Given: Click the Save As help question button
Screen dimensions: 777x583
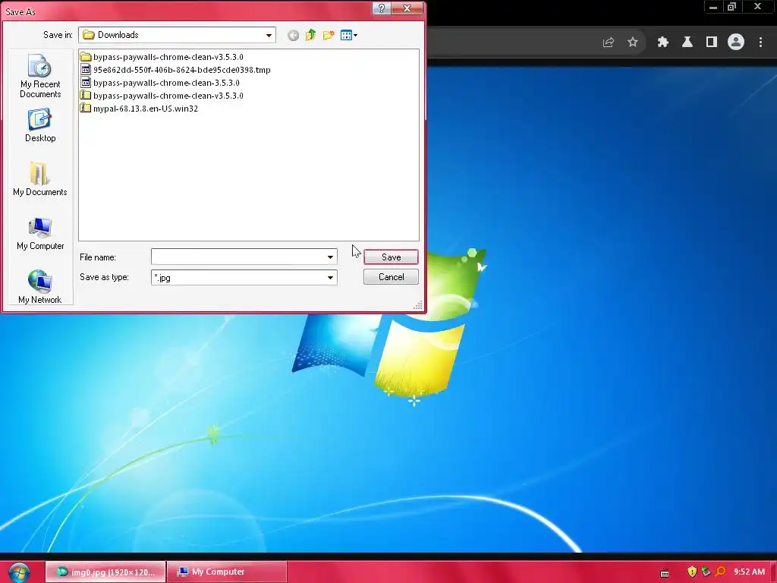Looking at the screenshot, I should click(x=382, y=8).
